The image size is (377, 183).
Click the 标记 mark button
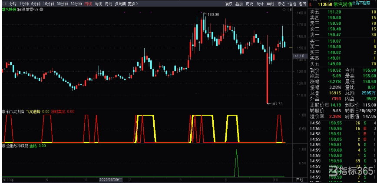tap(281, 3)
